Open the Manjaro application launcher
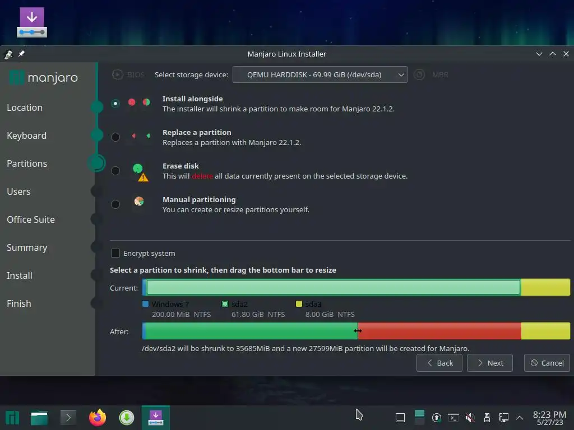The width and height of the screenshot is (574, 430). (x=12, y=418)
